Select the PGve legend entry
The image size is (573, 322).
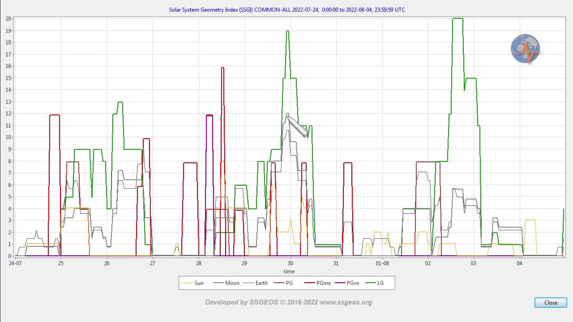pos(347,283)
